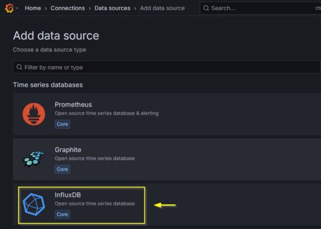Click the Time series databases heading
The width and height of the screenshot is (321, 229).
(x=48, y=85)
